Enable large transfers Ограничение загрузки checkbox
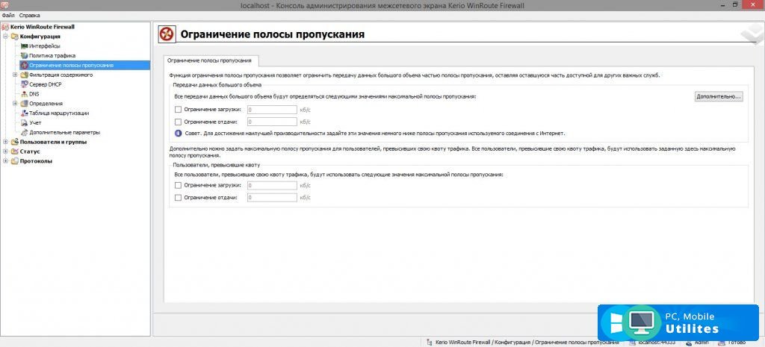Viewport: 765px width, 347px height. [178, 110]
